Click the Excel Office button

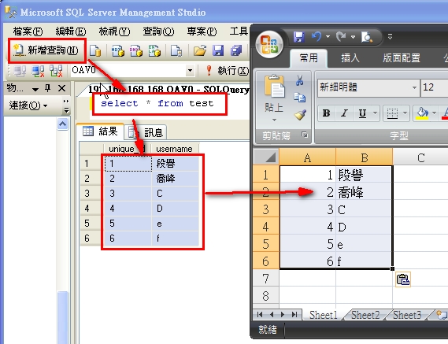point(269,44)
